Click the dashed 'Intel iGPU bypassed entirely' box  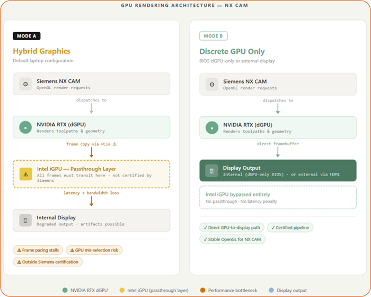[x=278, y=198]
